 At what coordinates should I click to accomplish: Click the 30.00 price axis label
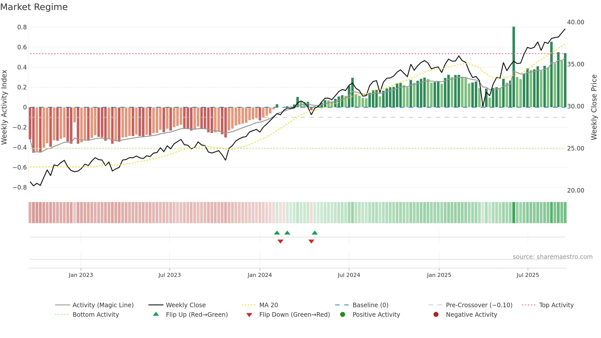coord(576,106)
